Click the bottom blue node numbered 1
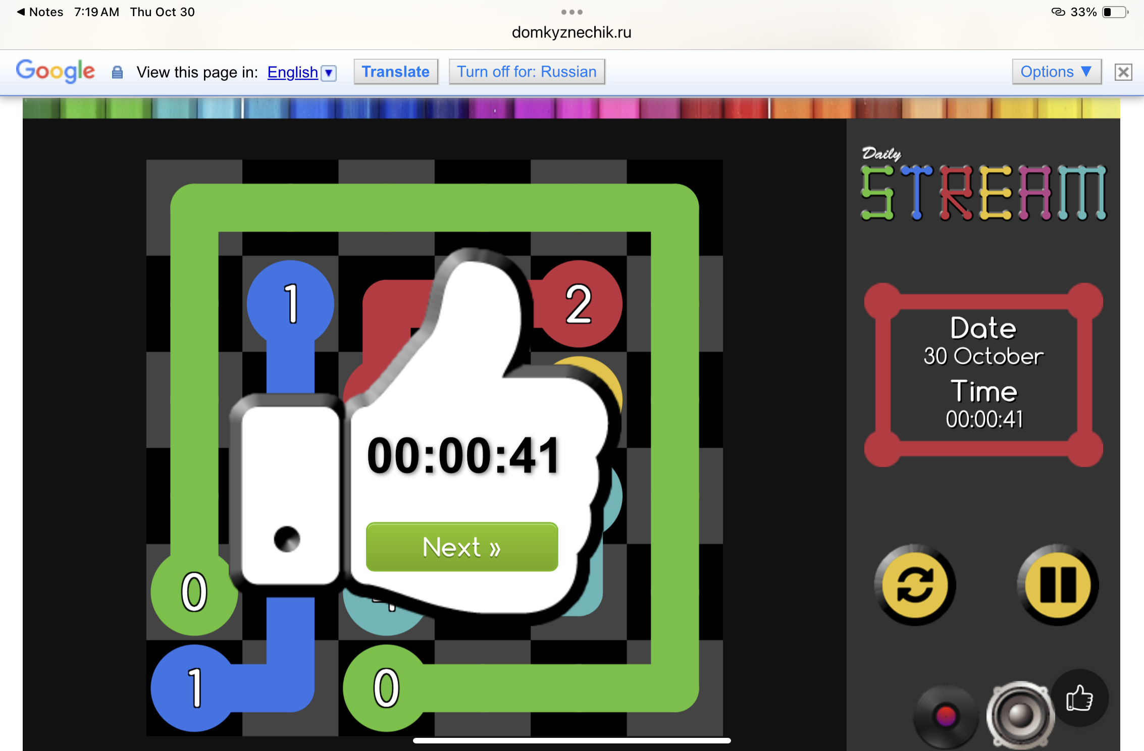Image resolution: width=1144 pixels, height=751 pixels. [194, 687]
